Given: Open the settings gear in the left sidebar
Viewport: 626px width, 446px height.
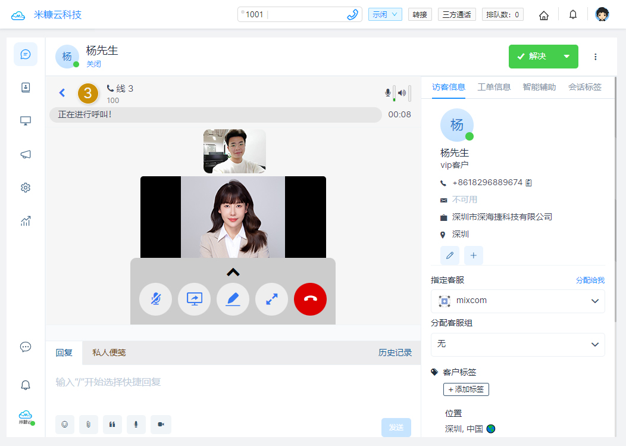Looking at the screenshot, I should point(25,188).
